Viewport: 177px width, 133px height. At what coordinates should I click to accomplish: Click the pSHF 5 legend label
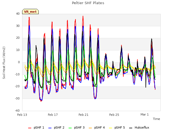tap(120, 127)
